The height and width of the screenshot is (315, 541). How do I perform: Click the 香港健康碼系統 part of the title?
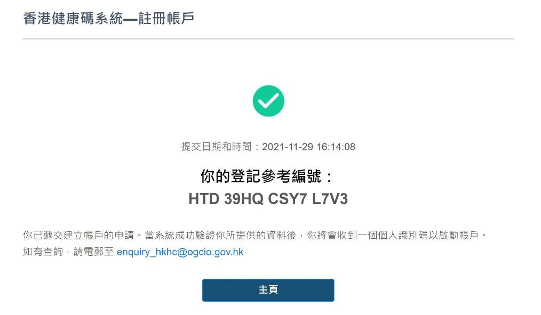73,18
